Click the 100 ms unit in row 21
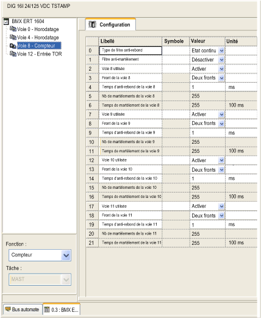261x318 pixels. (x=236, y=242)
